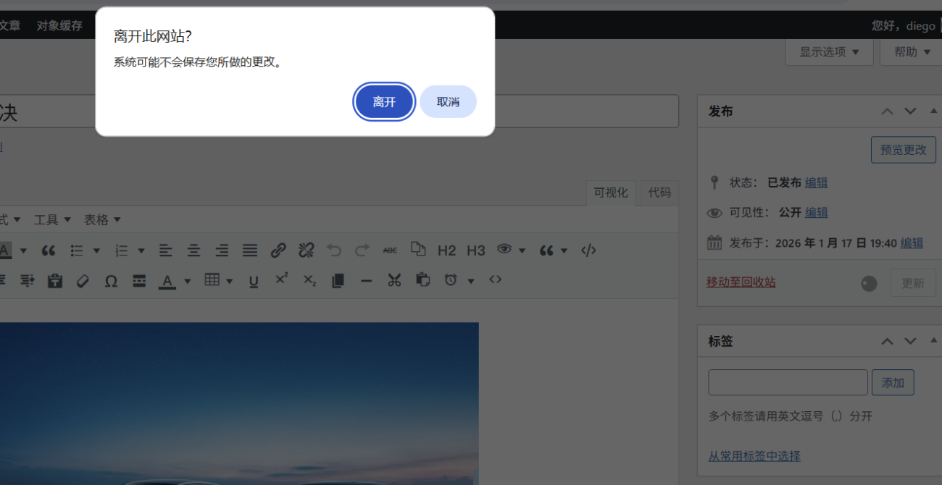Click 离开 in the leave site dialog

point(384,101)
